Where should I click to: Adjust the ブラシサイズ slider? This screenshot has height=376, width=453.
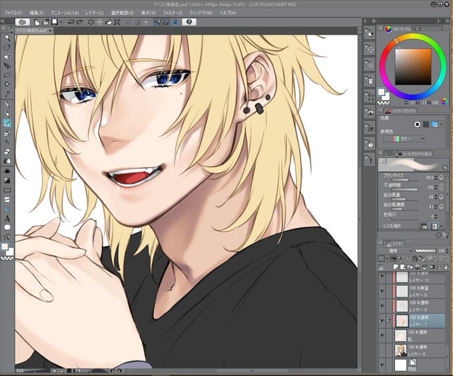tap(404, 180)
